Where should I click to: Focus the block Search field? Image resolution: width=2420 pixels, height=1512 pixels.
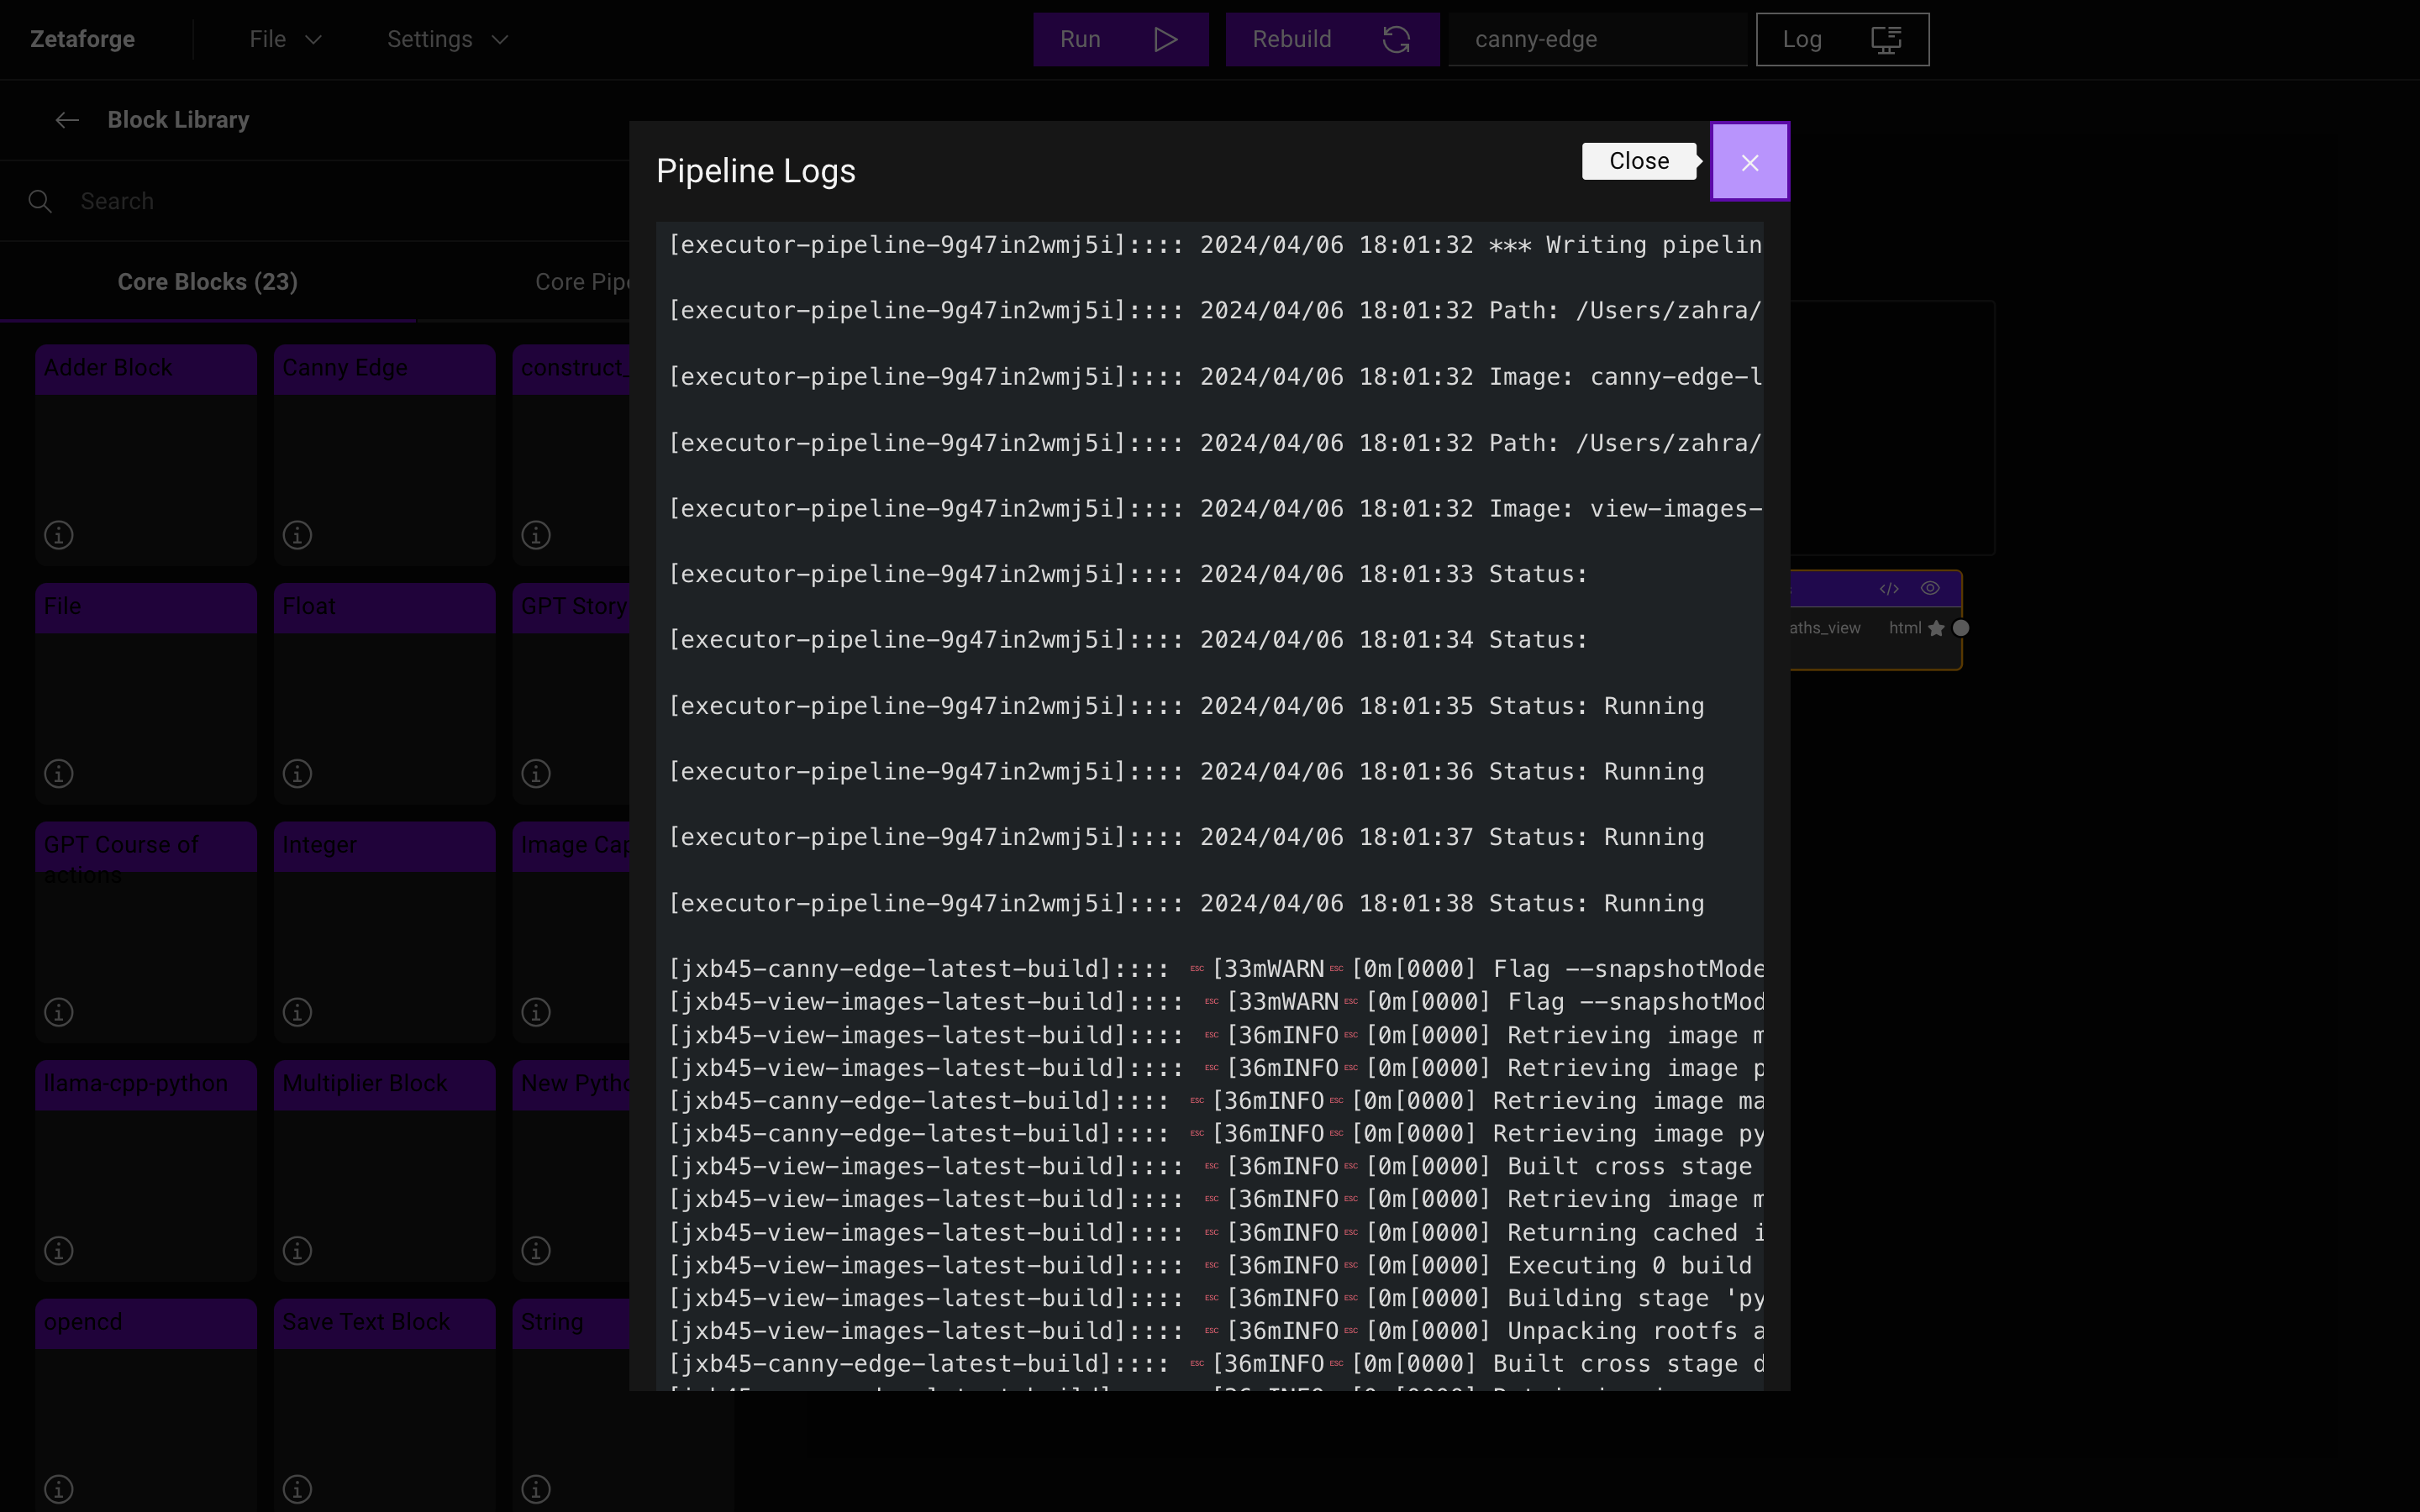pos(340,201)
